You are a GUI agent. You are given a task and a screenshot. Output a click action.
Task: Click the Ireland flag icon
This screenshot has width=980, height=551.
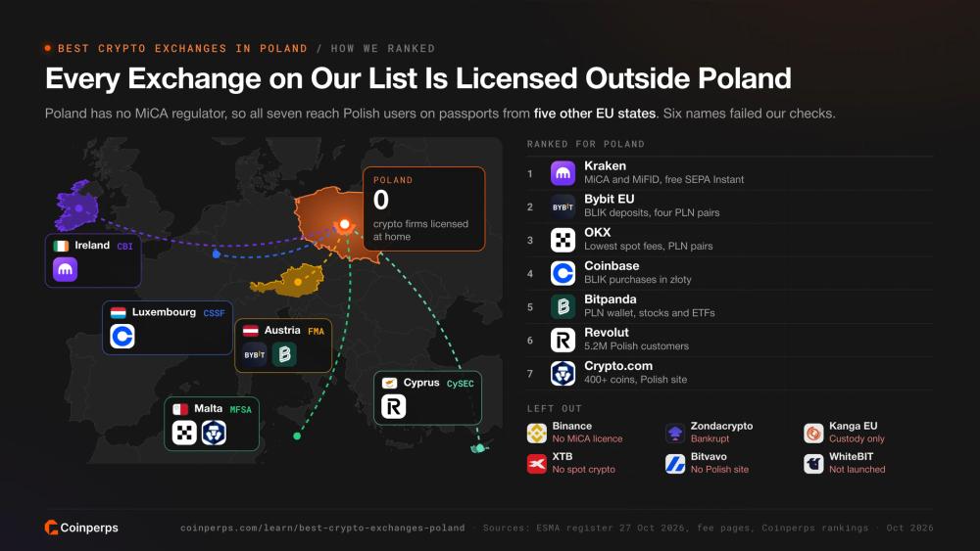(61, 246)
